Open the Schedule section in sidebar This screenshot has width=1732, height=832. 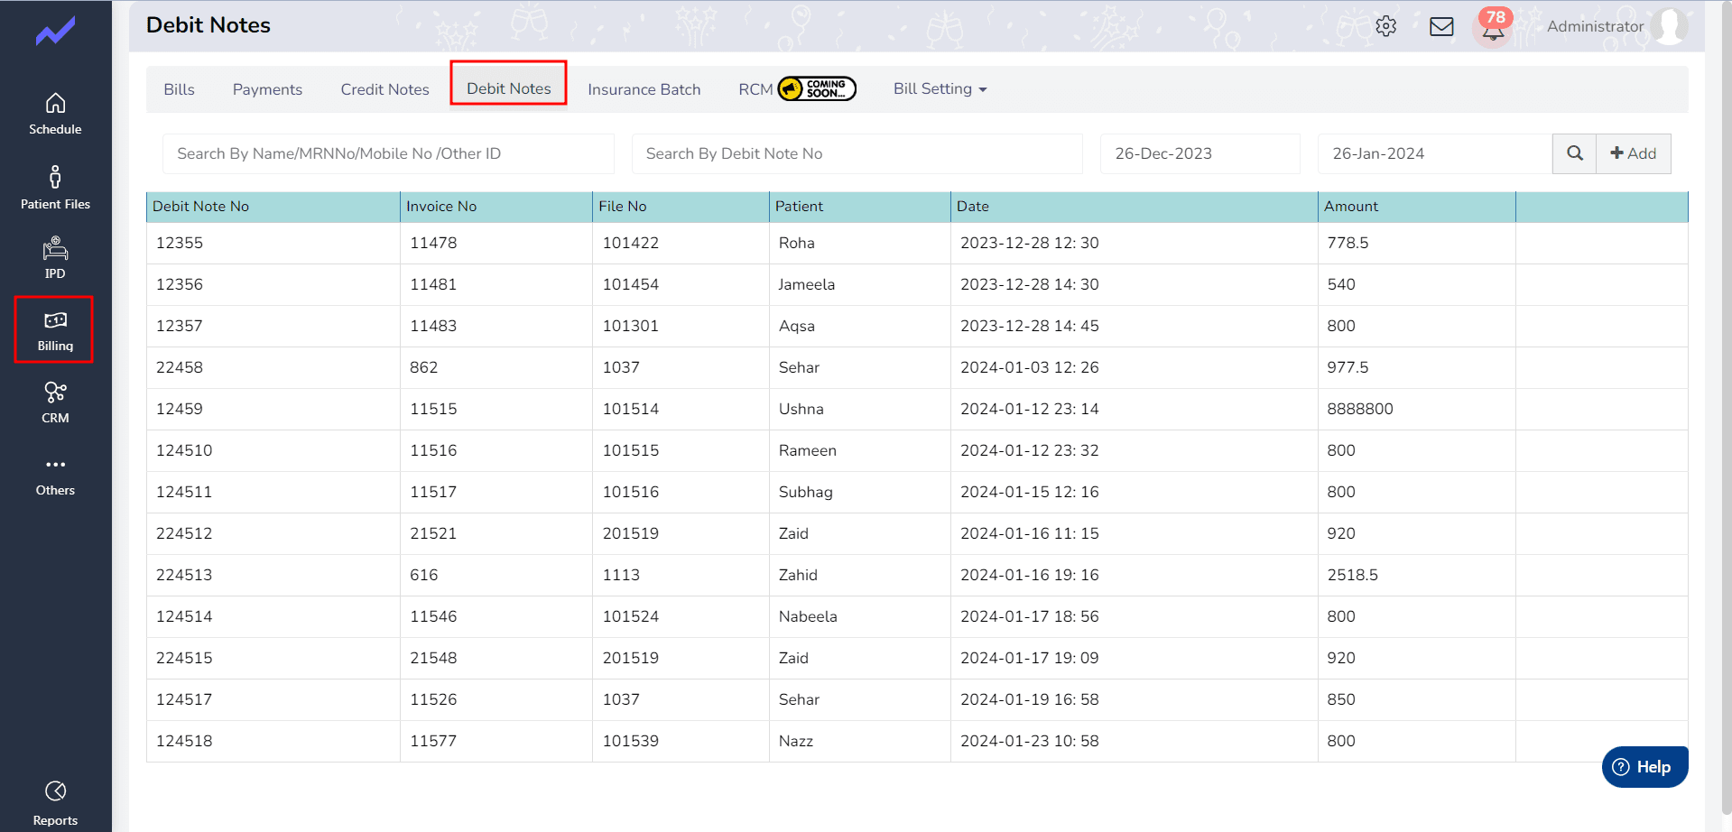tap(55, 115)
